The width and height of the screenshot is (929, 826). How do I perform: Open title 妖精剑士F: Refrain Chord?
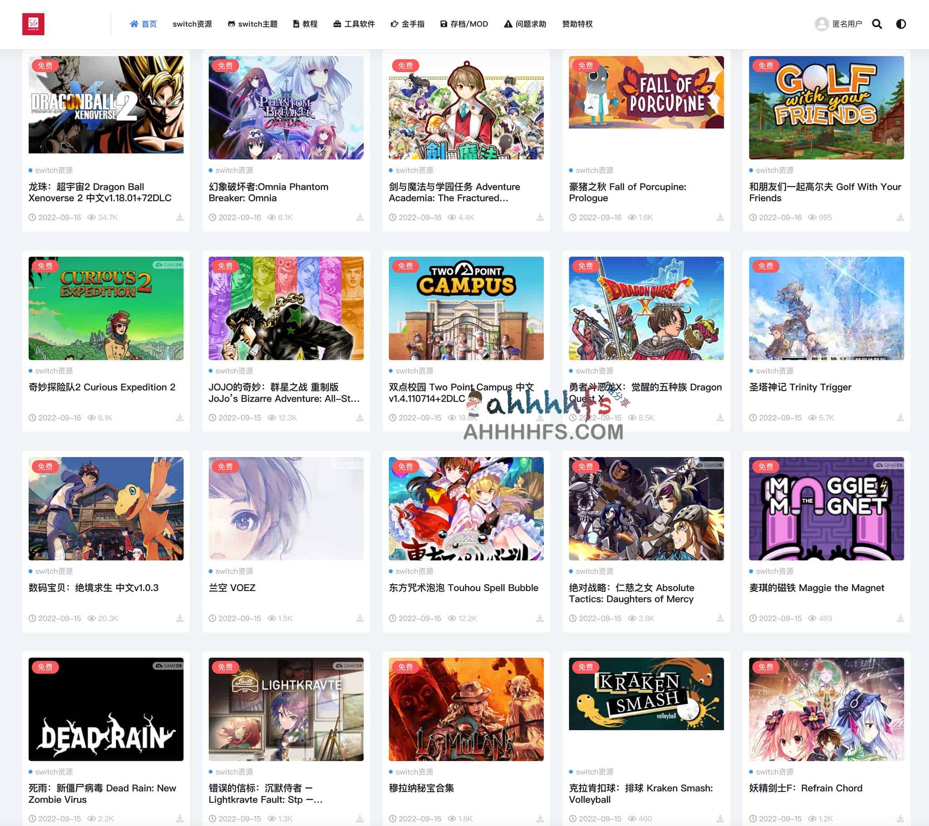point(805,788)
